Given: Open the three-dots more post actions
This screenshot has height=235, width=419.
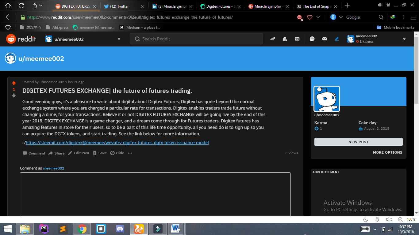Looking at the screenshot, I should coord(130,153).
